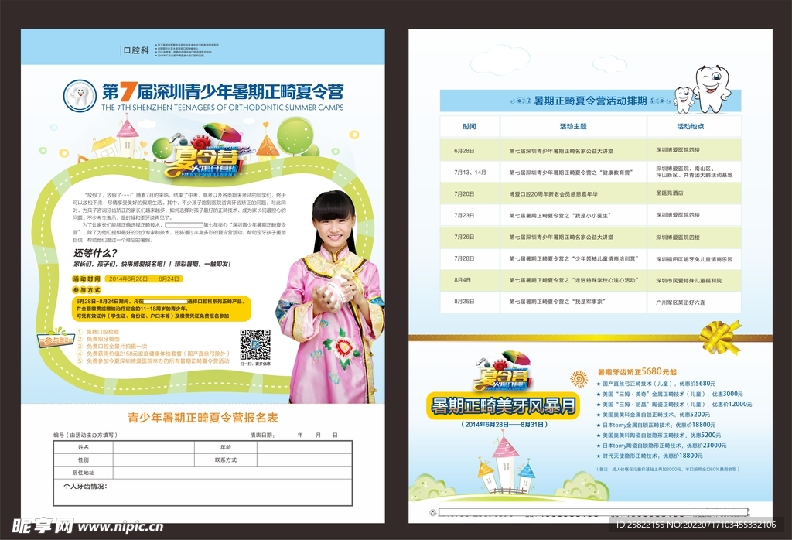Click the 8月25日 schedule row
Image resolution: width=792 pixels, height=540 pixels.
590,301
